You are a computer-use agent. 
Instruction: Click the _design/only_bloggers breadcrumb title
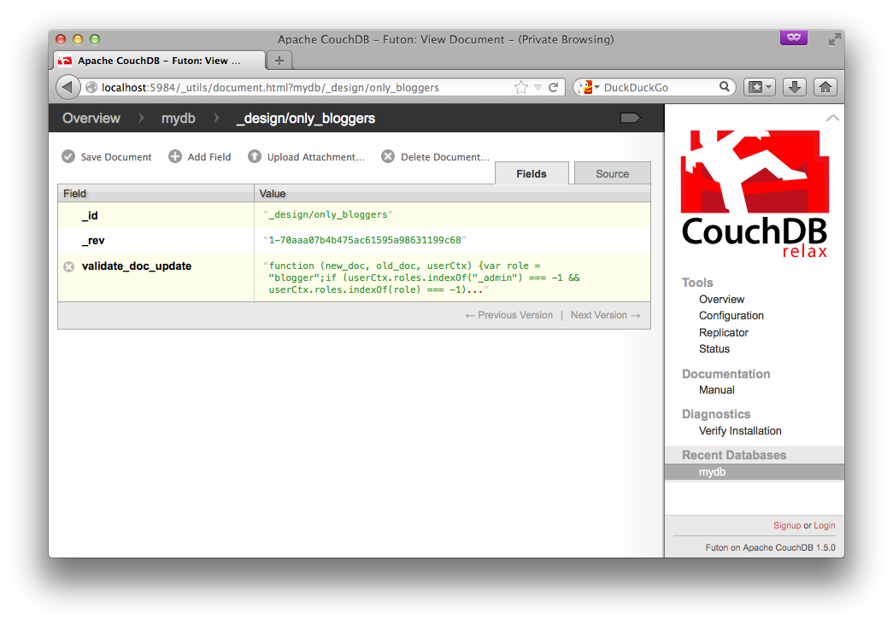click(x=306, y=119)
